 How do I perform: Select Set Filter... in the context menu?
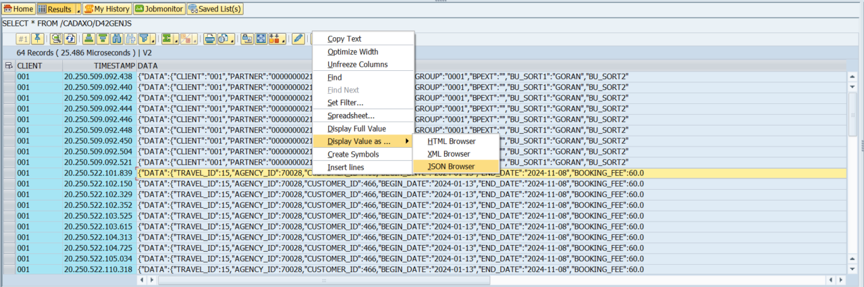coord(346,103)
